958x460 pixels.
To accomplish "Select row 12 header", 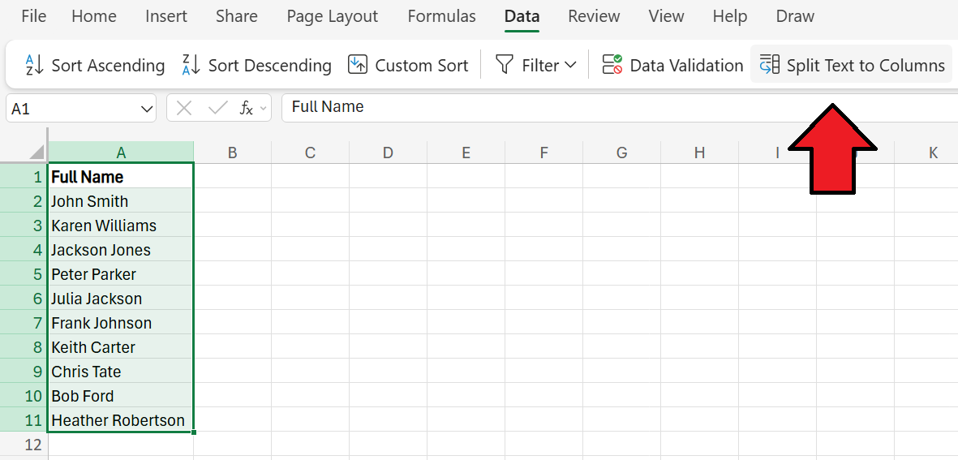I will pos(24,444).
